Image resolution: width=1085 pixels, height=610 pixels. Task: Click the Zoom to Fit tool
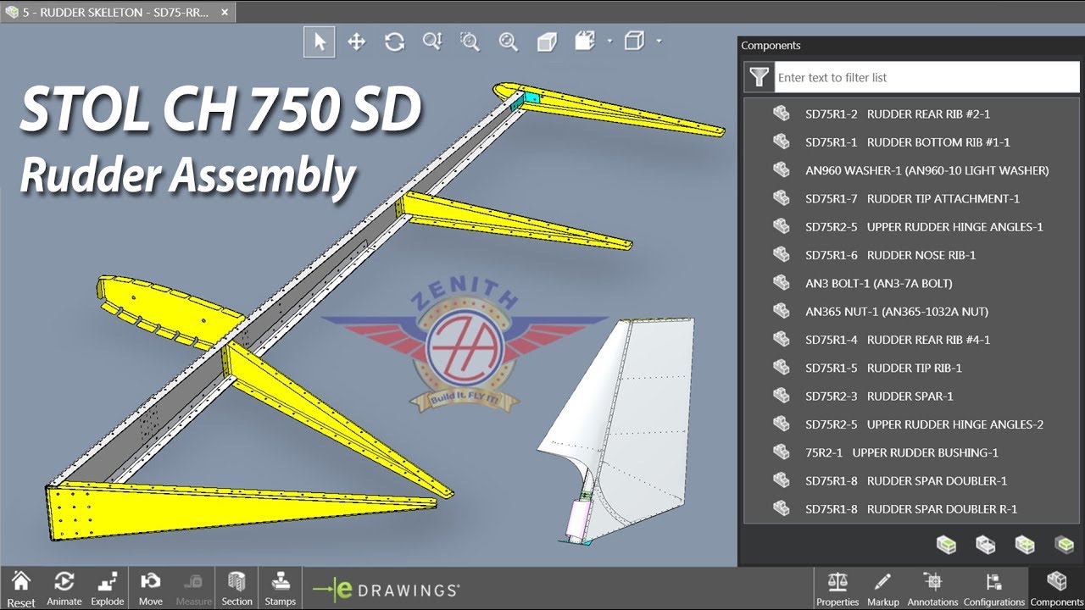508,42
